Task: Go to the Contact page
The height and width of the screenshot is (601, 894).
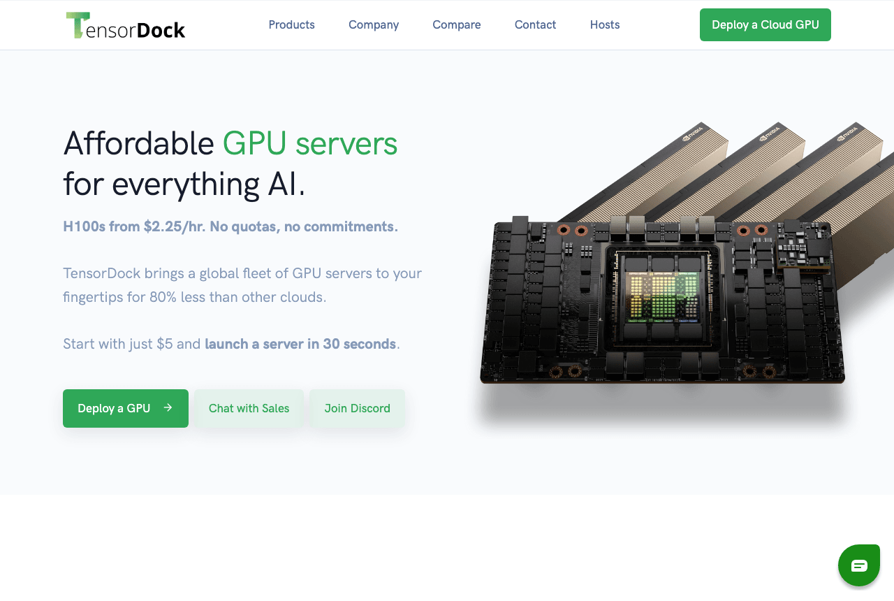Action: pos(535,25)
